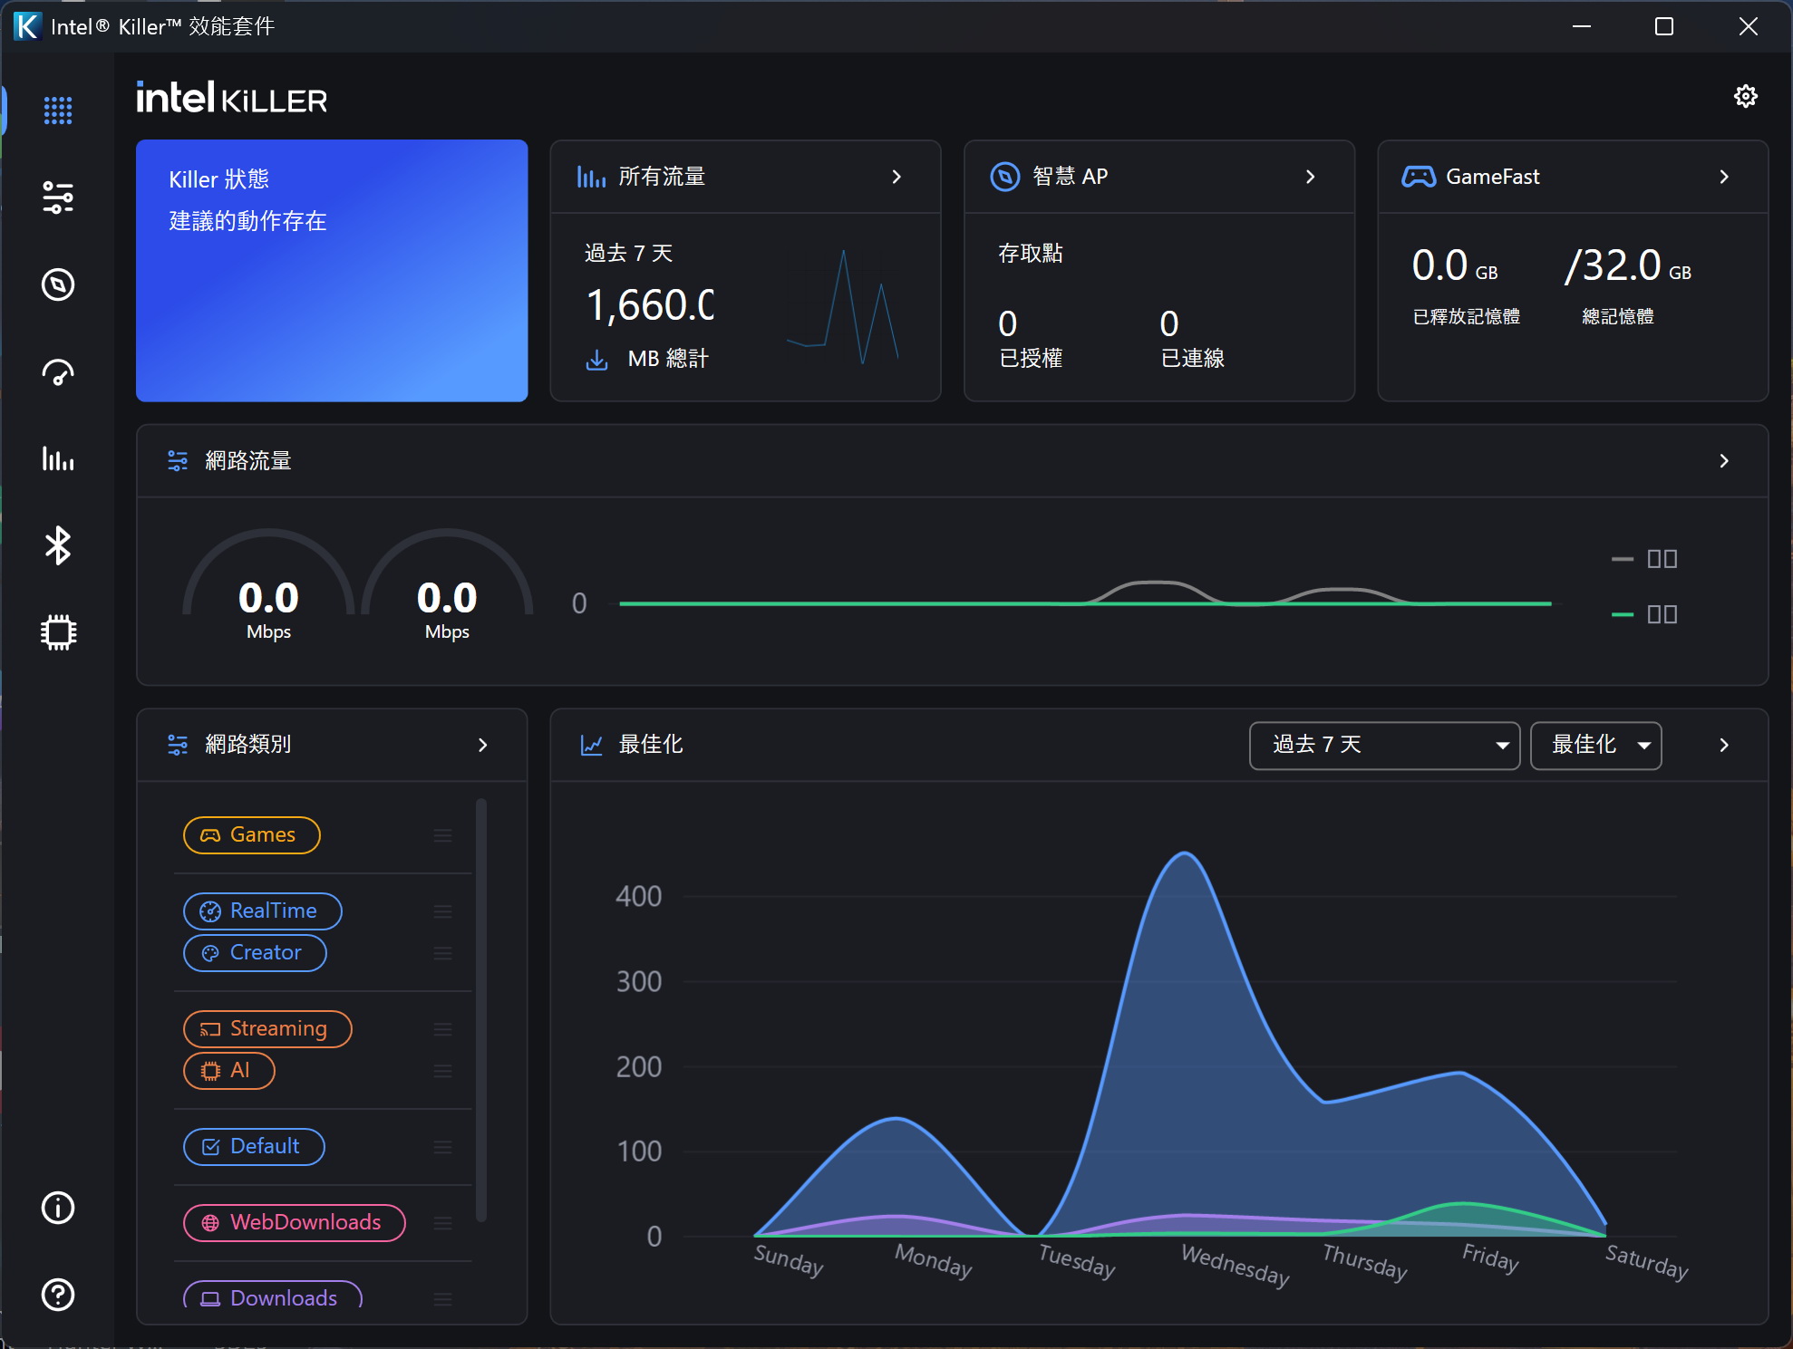Open the 過去 7 天 time range dropdown
Viewport: 1793px width, 1349px height.
coord(1383,746)
